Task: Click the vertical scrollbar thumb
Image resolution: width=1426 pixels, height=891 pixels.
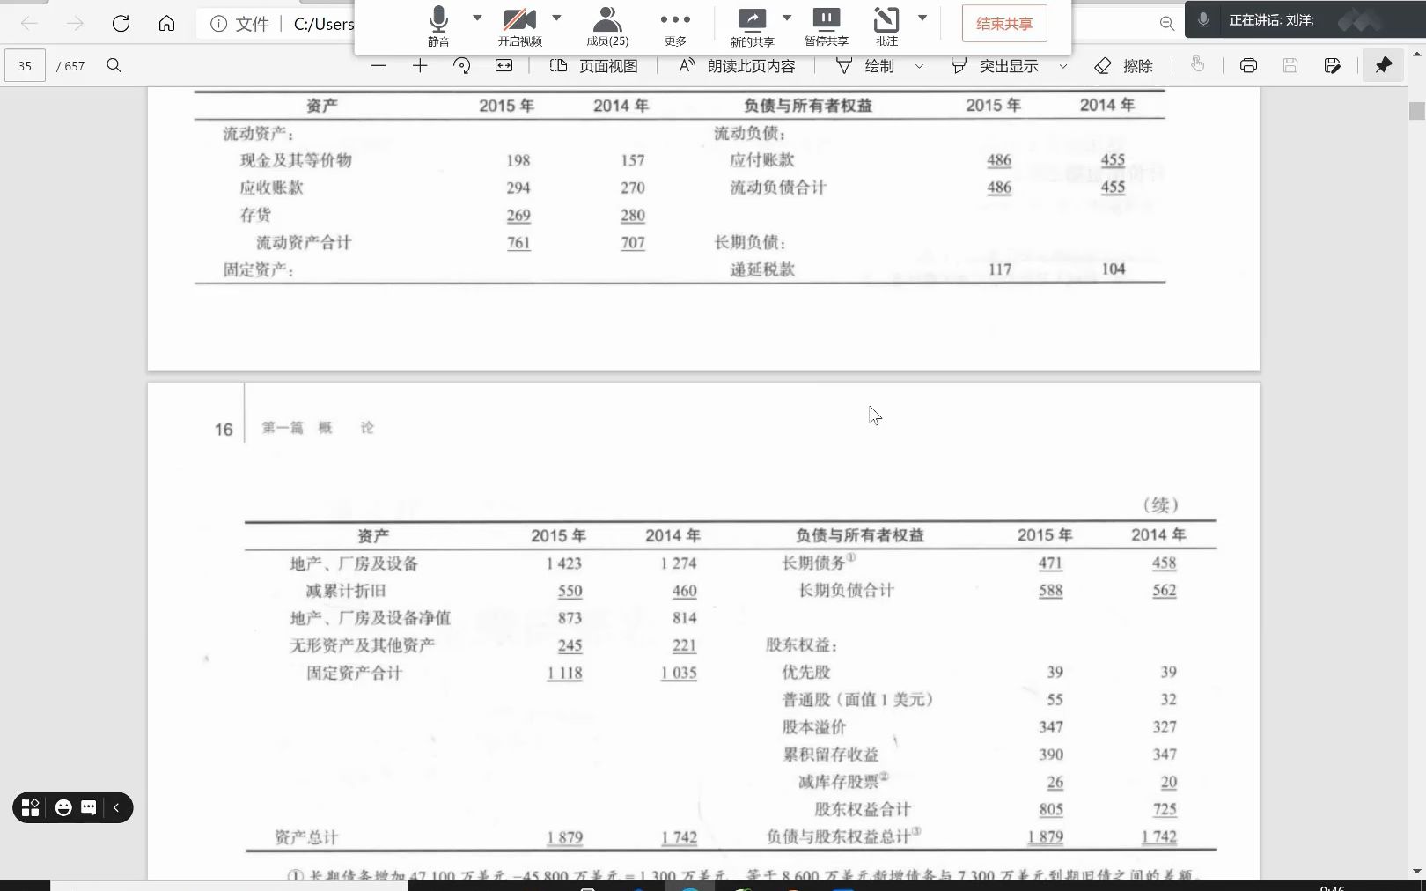Action: tap(1416, 111)
